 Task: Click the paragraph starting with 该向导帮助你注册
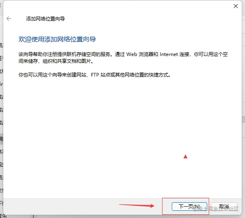pos(123,58)
